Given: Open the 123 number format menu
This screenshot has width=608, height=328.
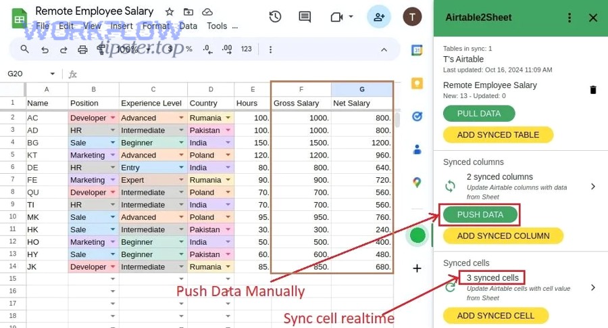Looking at the screenshot, I should (x=246, y=49).
